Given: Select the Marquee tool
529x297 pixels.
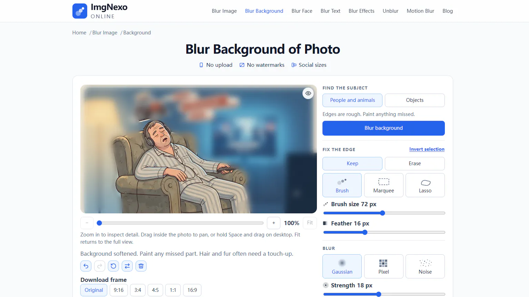Looking at the screenshot, I should [383, 185].
